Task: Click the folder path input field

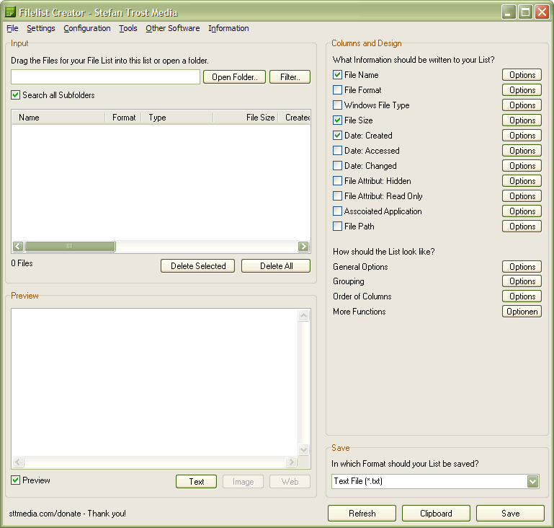Action: (105, 77)
